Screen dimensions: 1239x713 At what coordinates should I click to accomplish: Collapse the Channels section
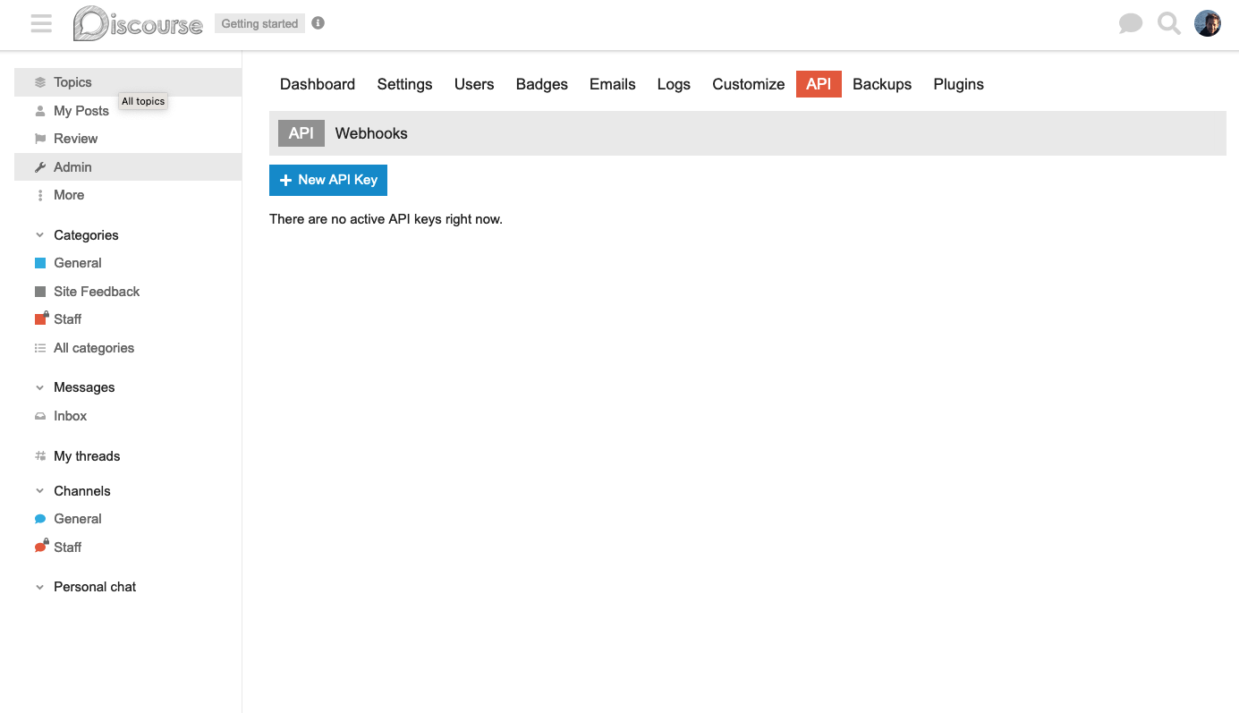[39, 491]
